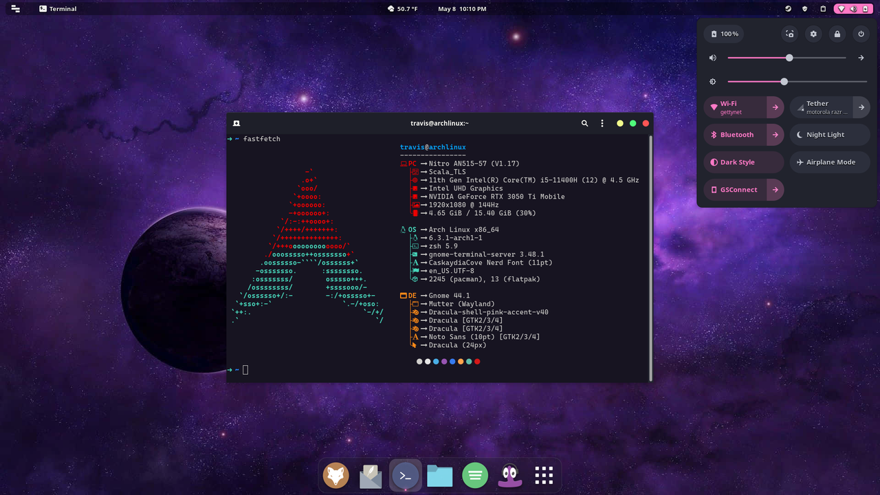Click the 100% battery indicator
The image size is (880, 495).
click(723, 34)
